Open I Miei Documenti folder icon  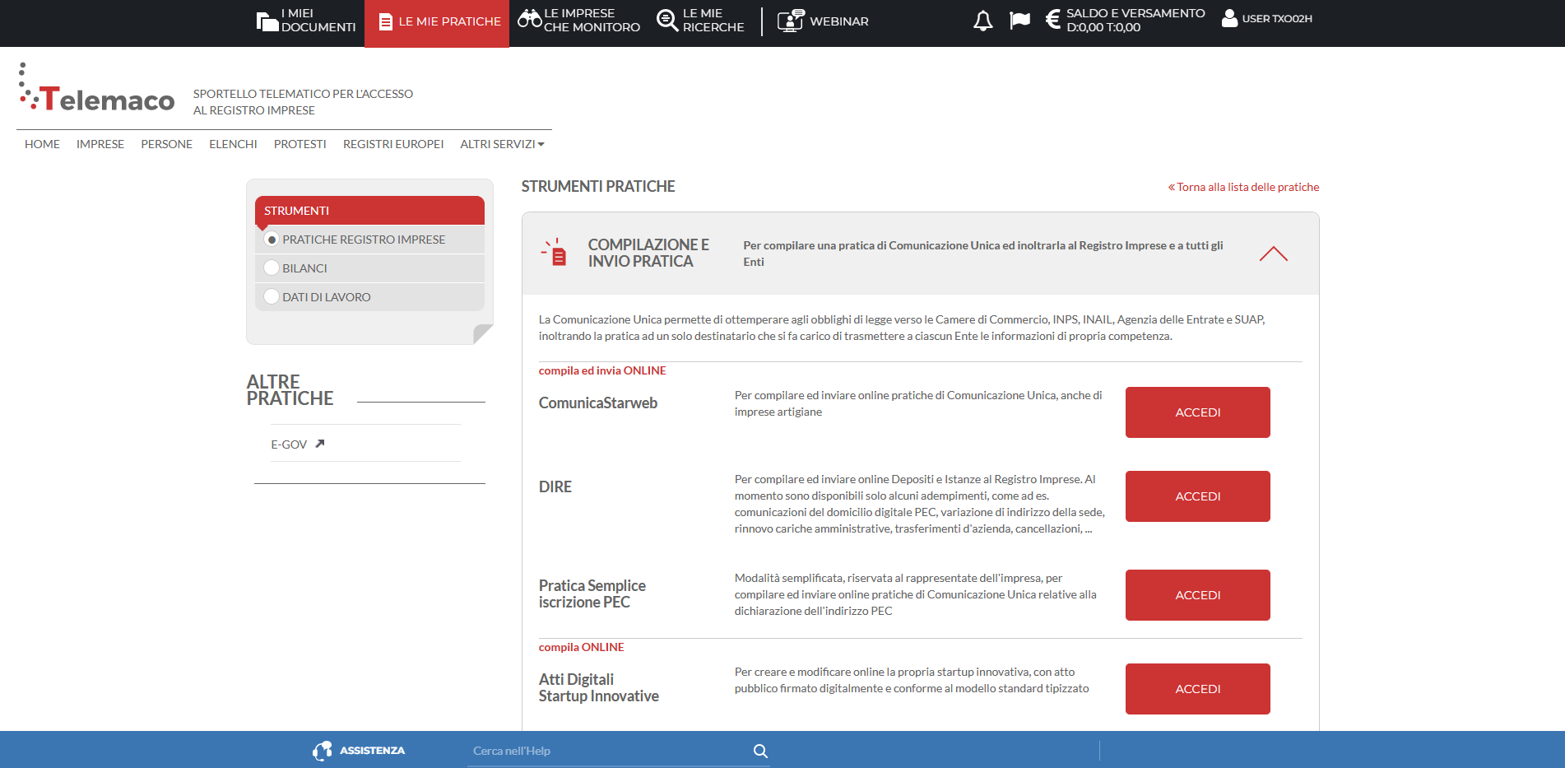pyautogui.click(x=267, y=21)
